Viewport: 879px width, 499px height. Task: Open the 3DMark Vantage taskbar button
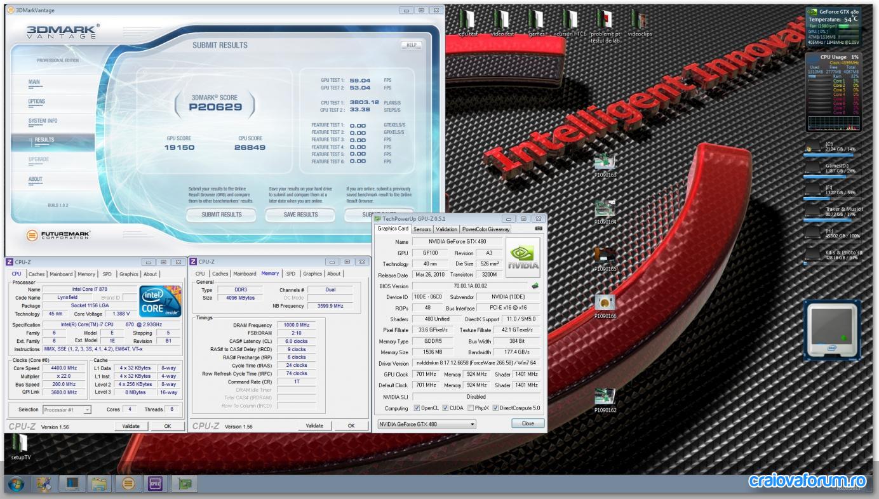pyautogui.click(x=128, y=484)
